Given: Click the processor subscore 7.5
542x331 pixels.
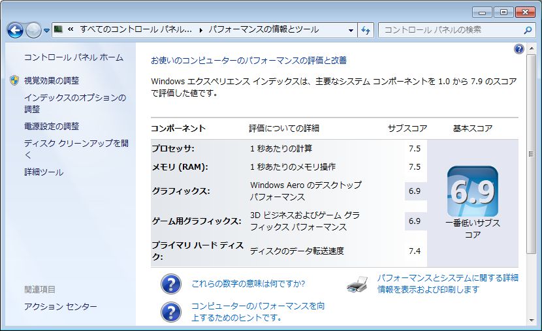Looking at the screenshot, I should point(415,149).
